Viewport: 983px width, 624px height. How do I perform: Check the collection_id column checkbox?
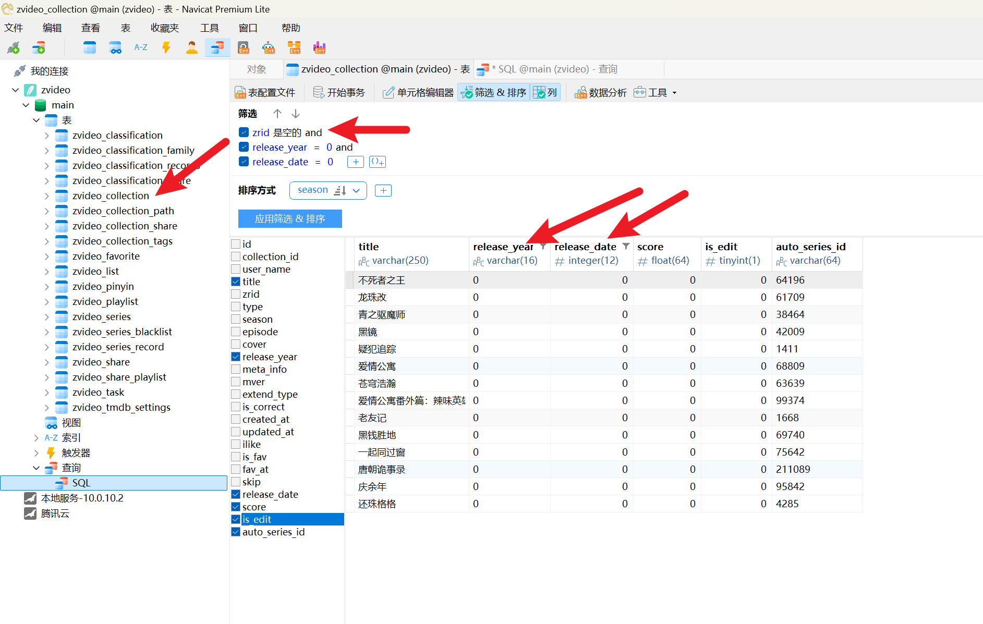[x=236, y=256]
